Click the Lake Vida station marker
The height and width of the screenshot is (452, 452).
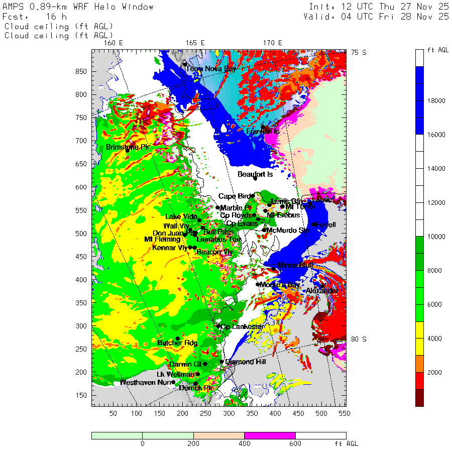click(199, 220)
